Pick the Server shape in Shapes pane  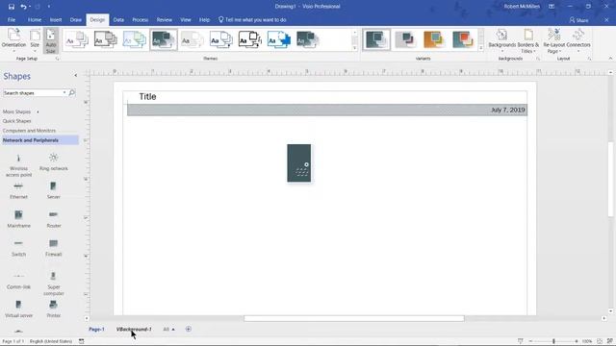click(54, 190)
